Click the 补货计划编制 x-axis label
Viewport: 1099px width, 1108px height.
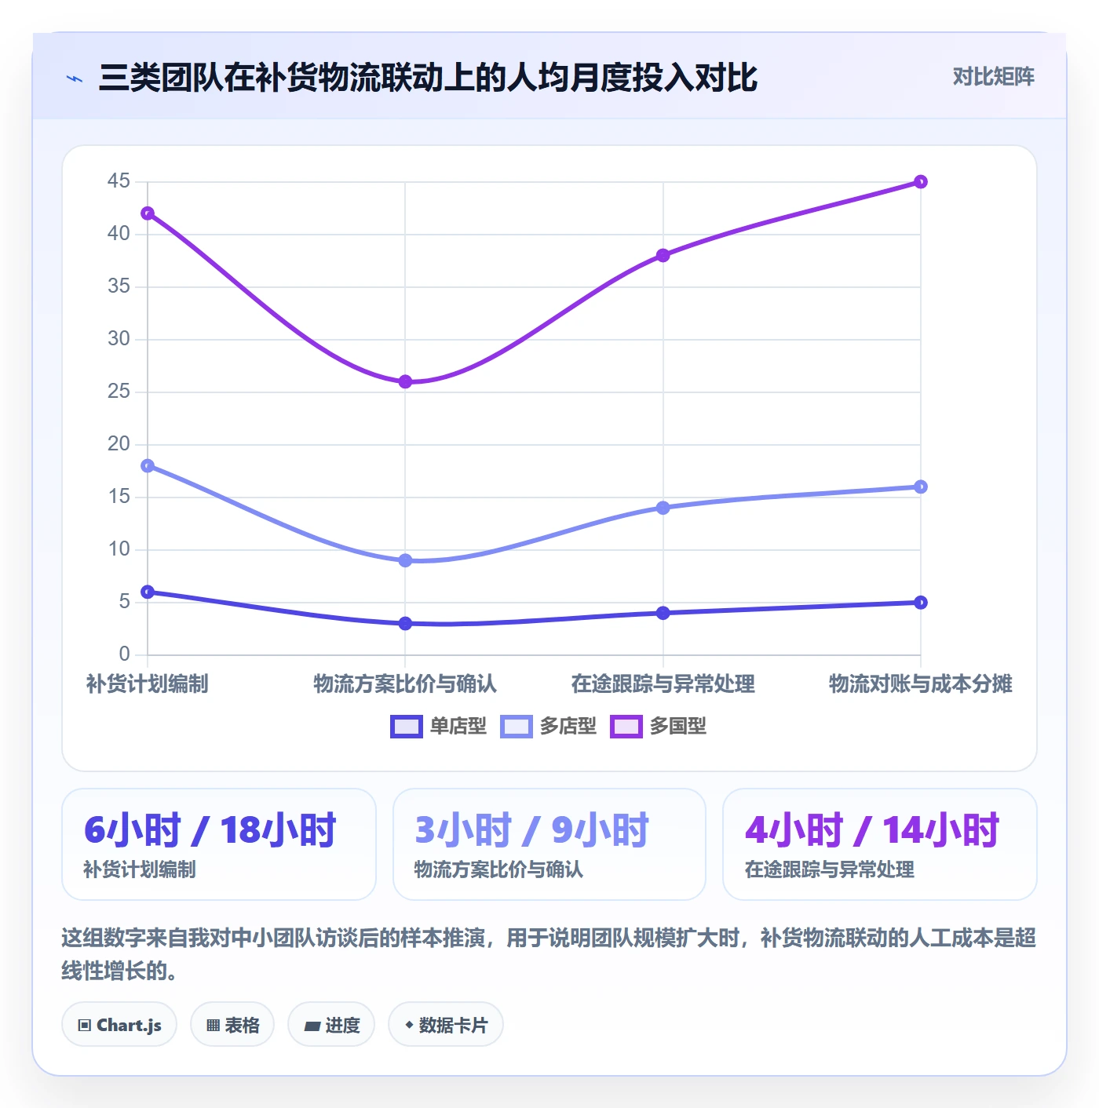(148, 684)
